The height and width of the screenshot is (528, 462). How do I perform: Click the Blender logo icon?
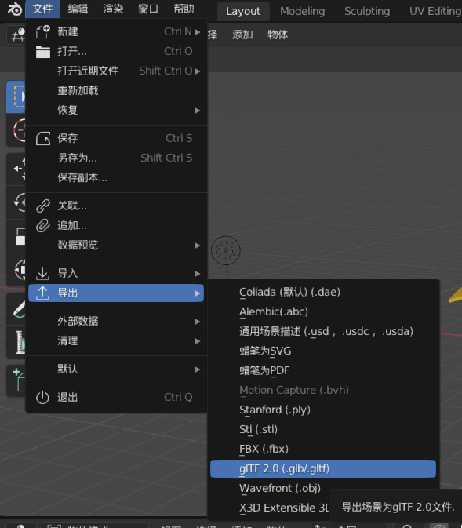coord(14,9)
